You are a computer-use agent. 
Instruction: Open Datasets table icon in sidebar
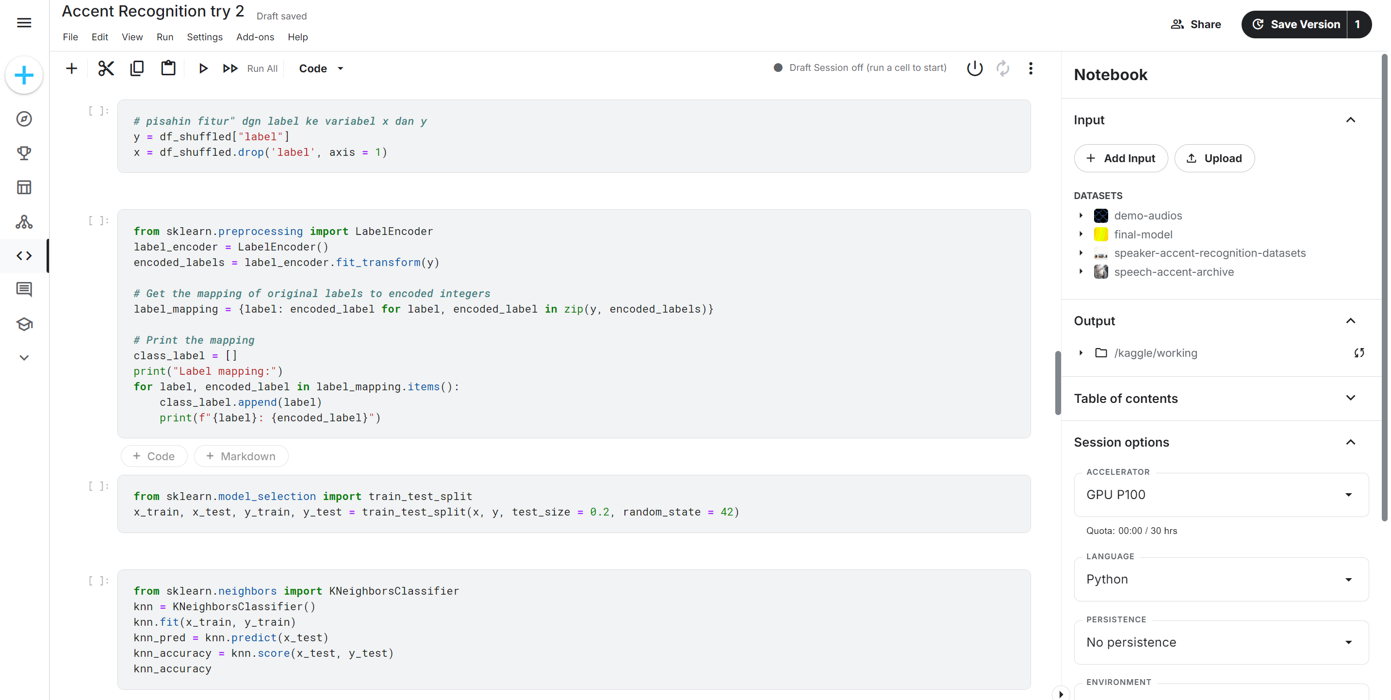pyautogui.click(x=24, y=187)
